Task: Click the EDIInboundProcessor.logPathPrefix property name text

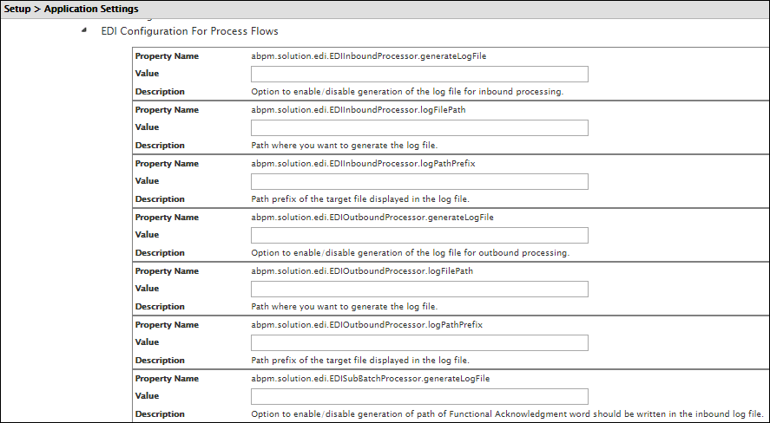Action: coord(363,164)
